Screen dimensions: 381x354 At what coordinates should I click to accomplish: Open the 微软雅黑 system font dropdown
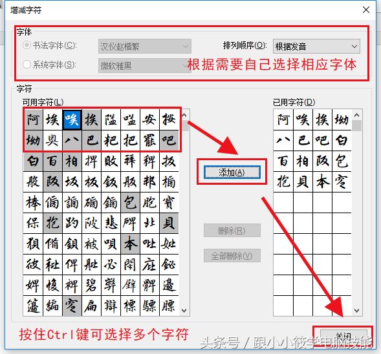pos(145,65)
